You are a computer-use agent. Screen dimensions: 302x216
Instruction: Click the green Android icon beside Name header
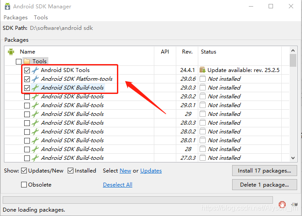11,51
